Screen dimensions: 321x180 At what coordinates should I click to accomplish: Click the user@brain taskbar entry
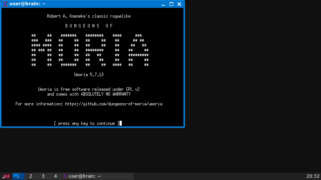[x=98, y=176]
